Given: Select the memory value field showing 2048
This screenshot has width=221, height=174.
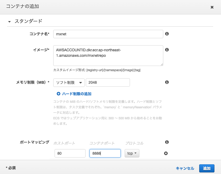Looking at the screenshot, I should [x=108, y=82].
